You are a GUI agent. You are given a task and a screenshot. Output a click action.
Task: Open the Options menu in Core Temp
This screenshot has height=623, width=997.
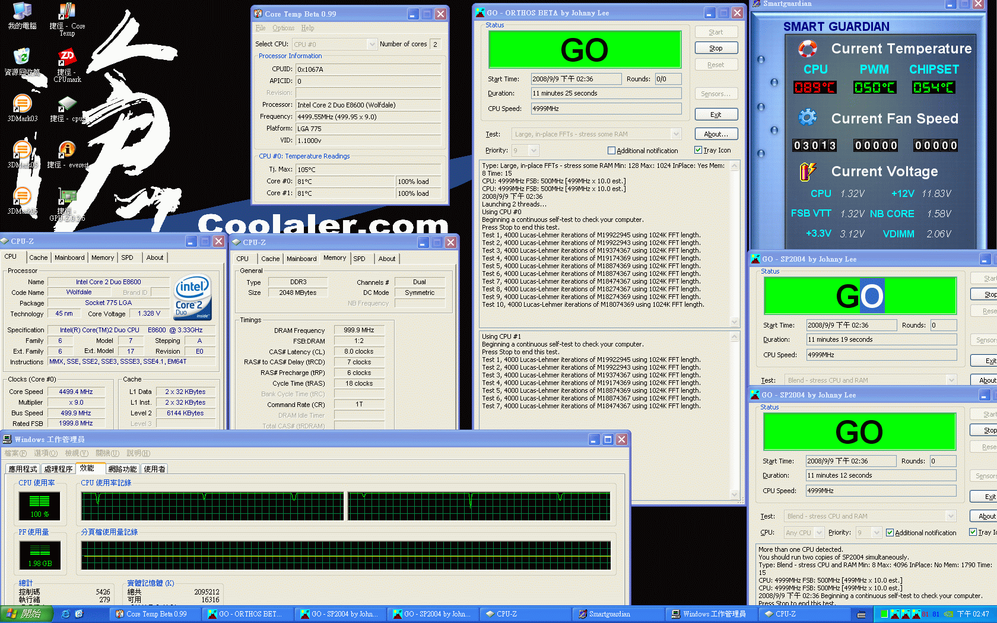[x=283, y=28]
